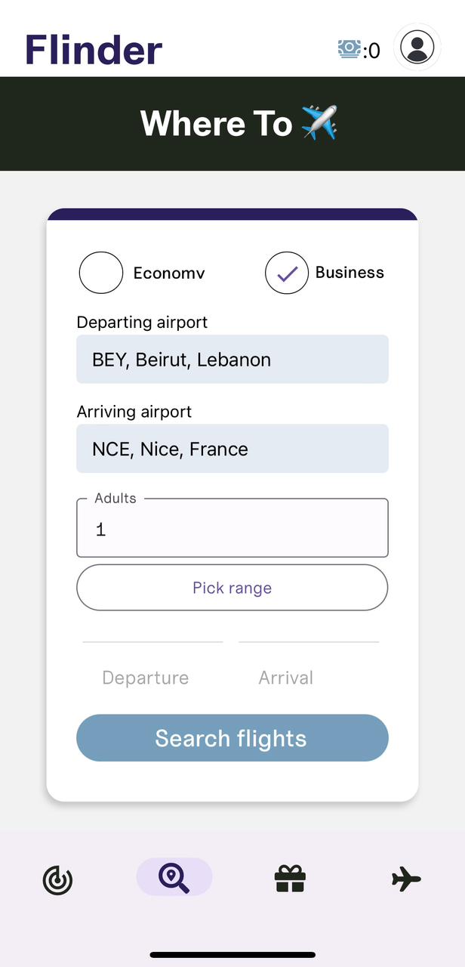Click the Flinder logo
The image size is (465, 967).
pos(94,49)
